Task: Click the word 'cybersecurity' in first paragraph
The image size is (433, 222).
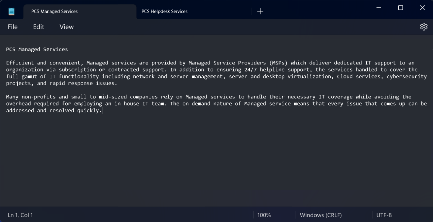Action: [406, 76]
